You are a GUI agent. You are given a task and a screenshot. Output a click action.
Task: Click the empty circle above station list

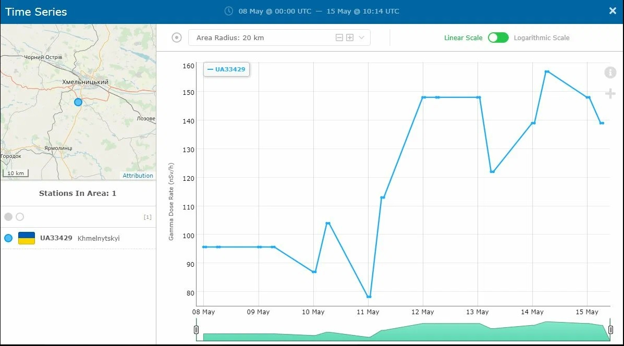coord(20,217)
